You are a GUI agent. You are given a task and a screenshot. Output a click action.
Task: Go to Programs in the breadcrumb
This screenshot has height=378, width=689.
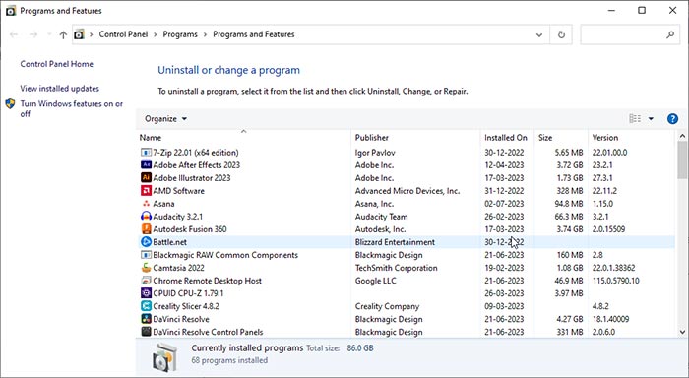(x=180, y=34)
